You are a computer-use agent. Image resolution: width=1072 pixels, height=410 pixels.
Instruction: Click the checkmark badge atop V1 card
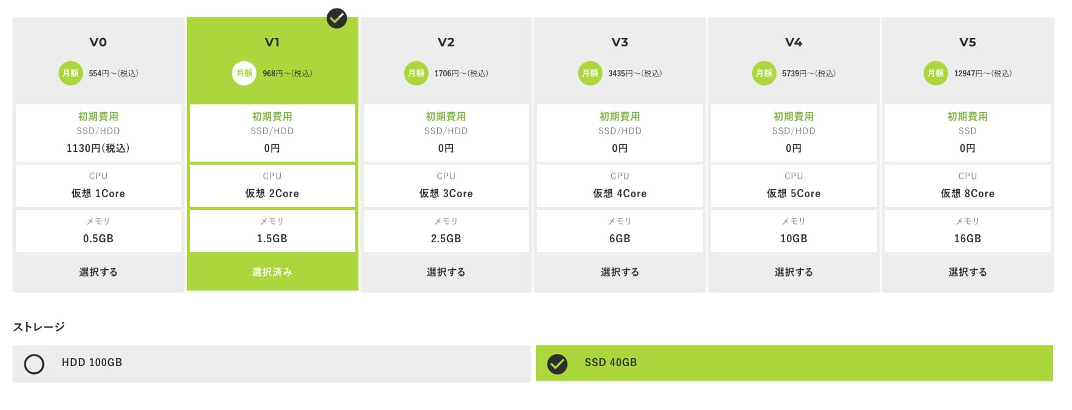click(336, 18)
